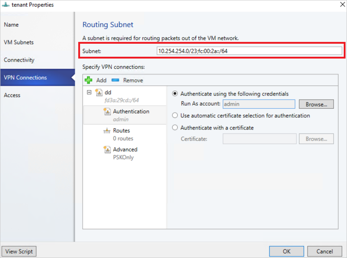The height and width of the screenshot is (258, 347).
Task: Go to the Access tab
Action: click(12, 95)
